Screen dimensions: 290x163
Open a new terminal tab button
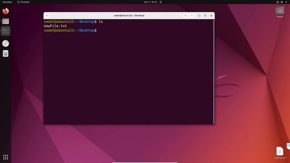coord(47,15)
